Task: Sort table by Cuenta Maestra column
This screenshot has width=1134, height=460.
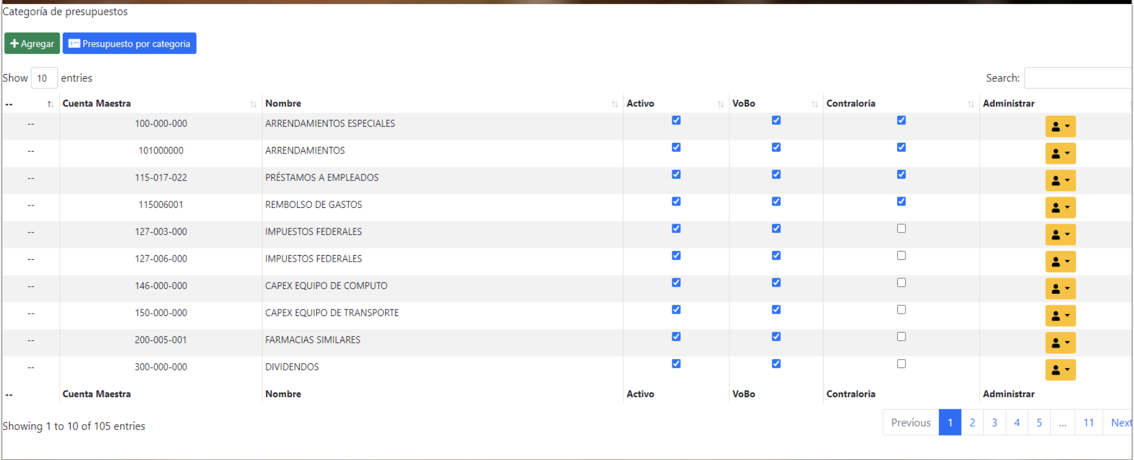Action: tap(253, 104)
